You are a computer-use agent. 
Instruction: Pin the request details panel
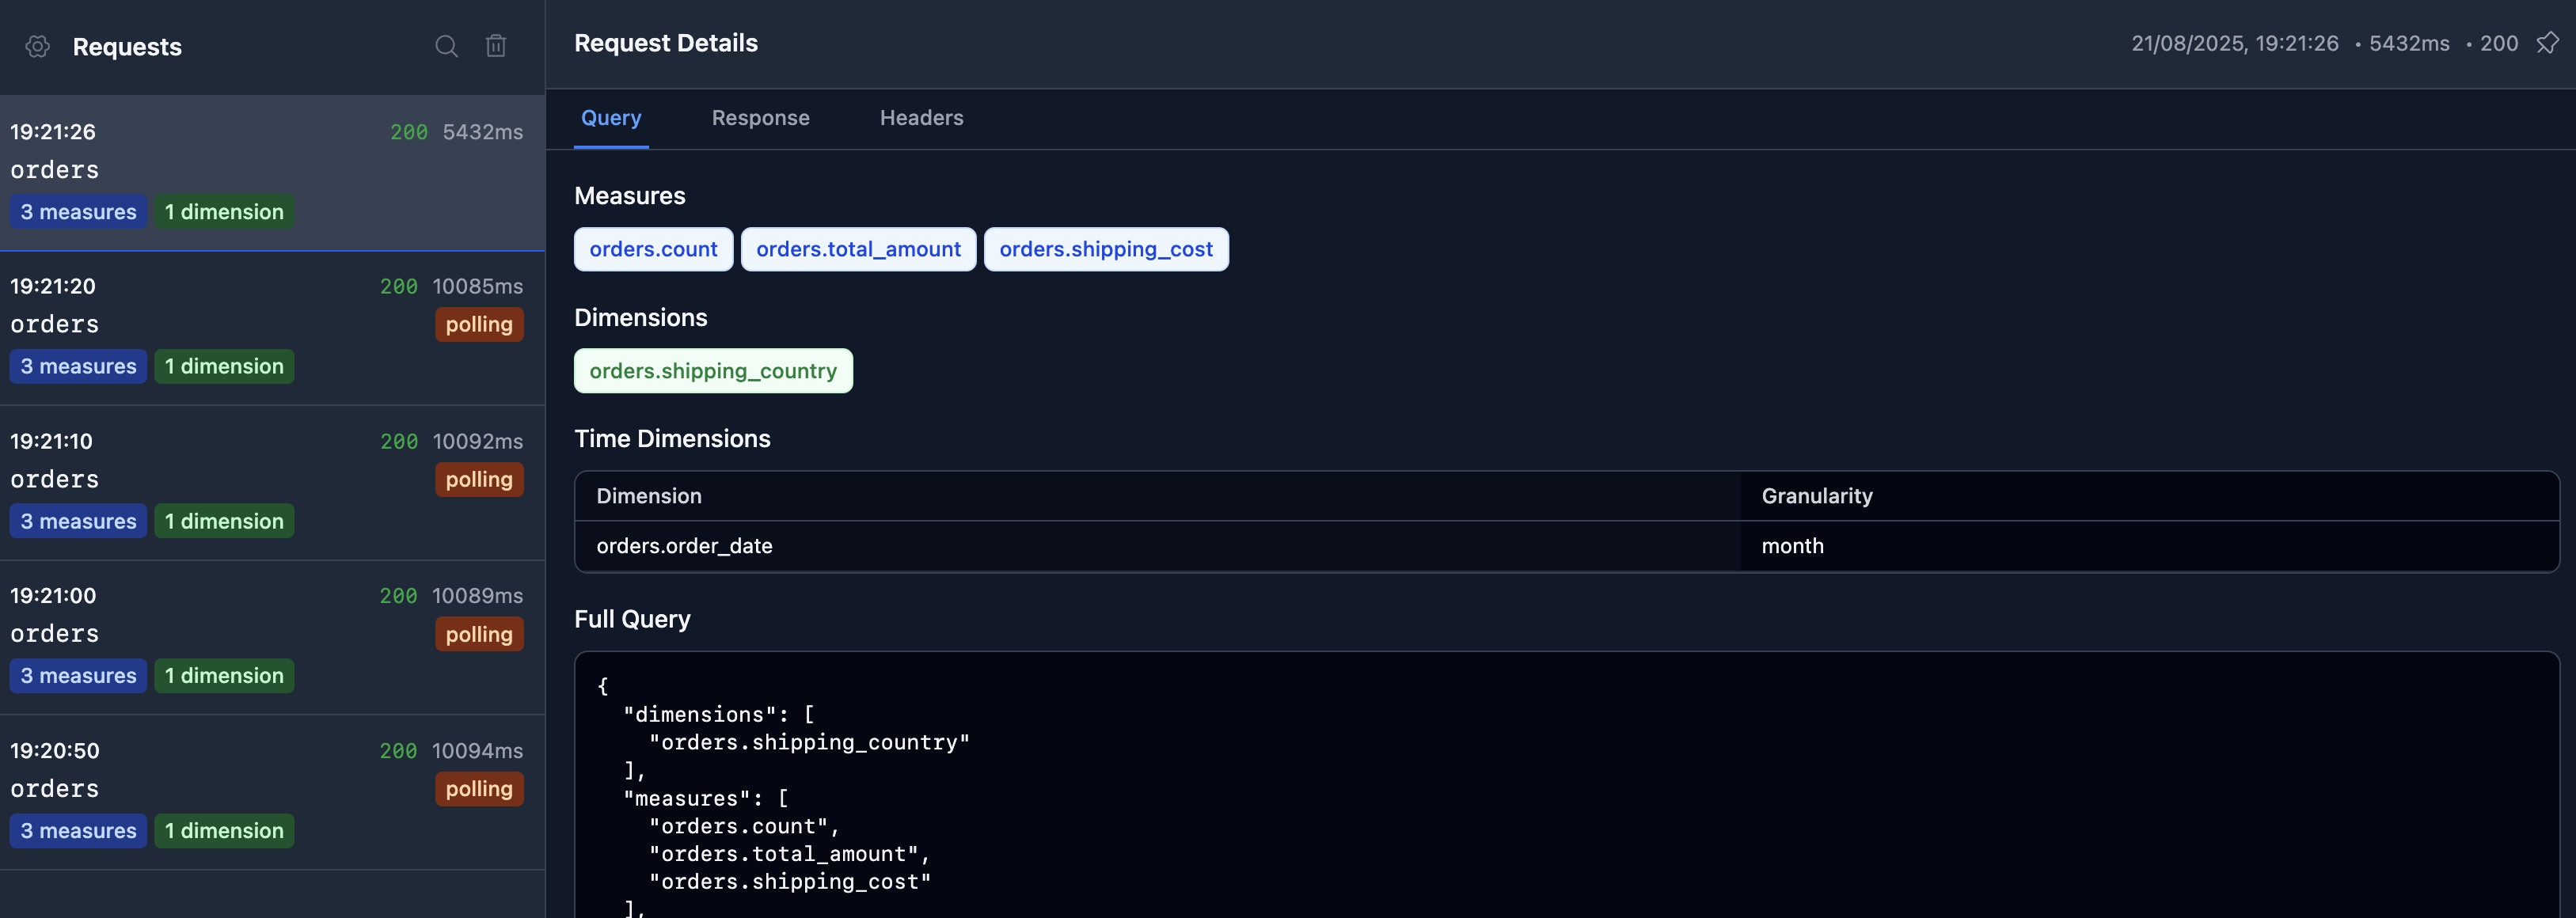click(2547, 43)
